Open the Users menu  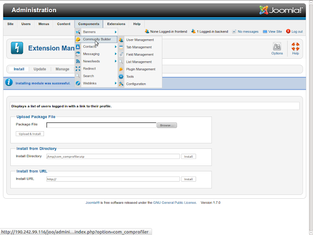click(26, 24)
